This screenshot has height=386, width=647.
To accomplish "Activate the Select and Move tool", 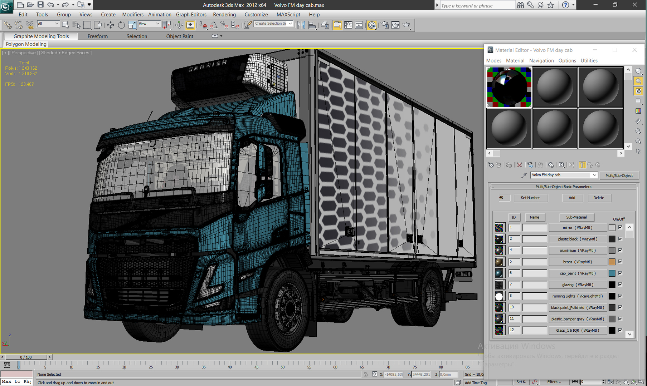I will (x=111, y=25).
